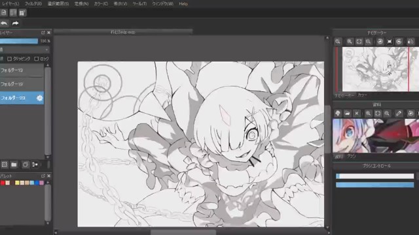The height and width of the screenshot is (235, 419).
Task: Switch to the ブラシ tab
Action: (352, 157)
